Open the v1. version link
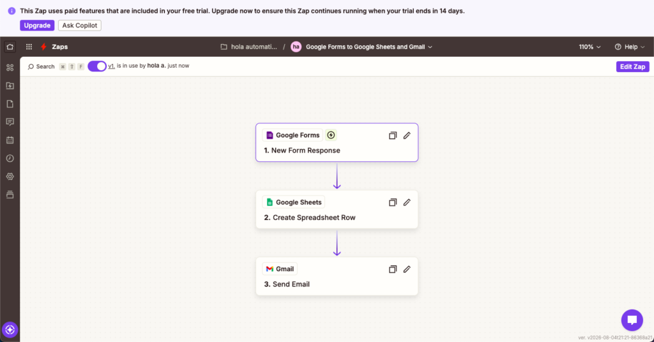 [x=111, y=66]
